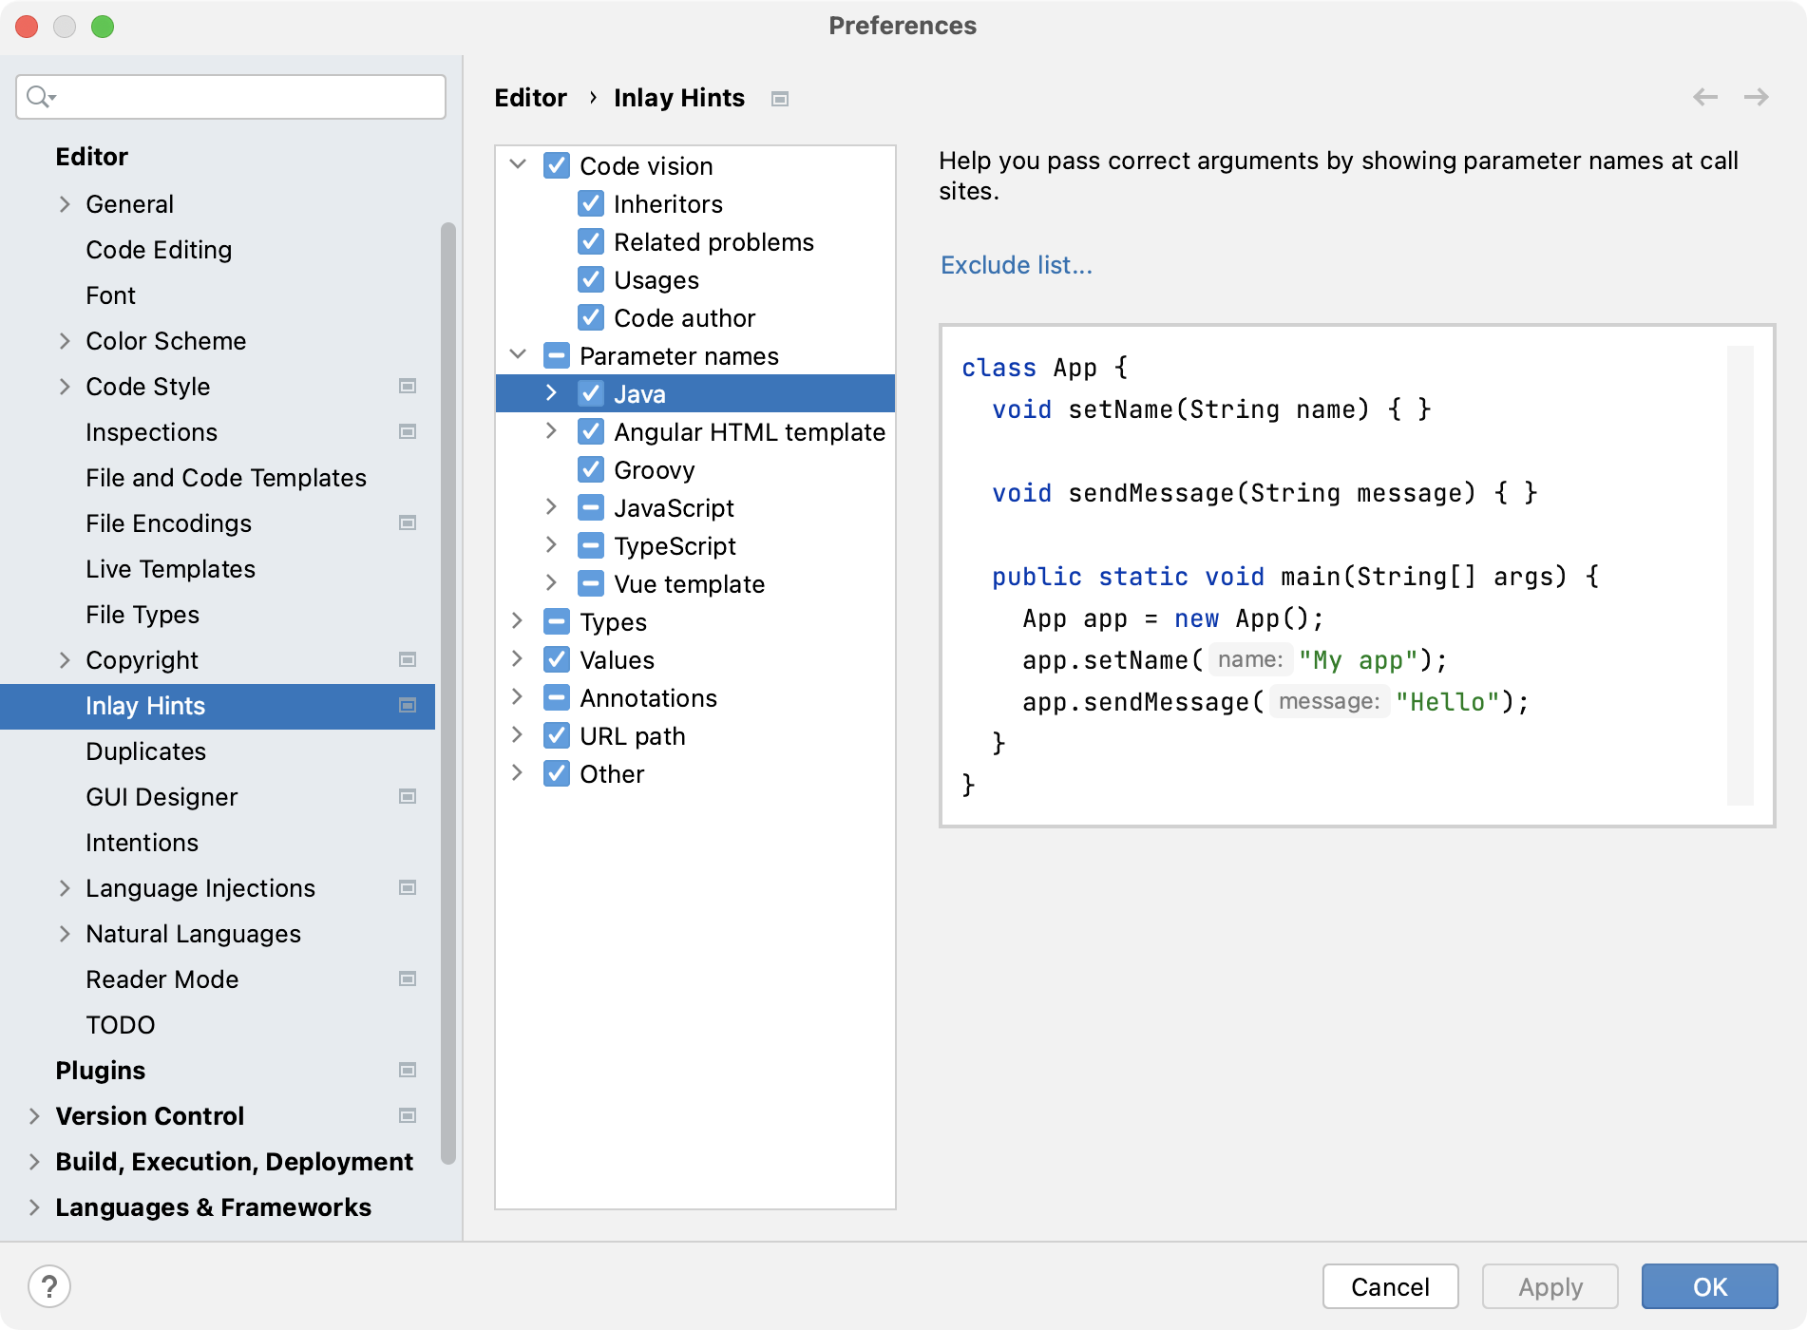Screen dimensions: 1807x1330
Task: Click the Editor breadcrumb
Action: tap(530, 98)
